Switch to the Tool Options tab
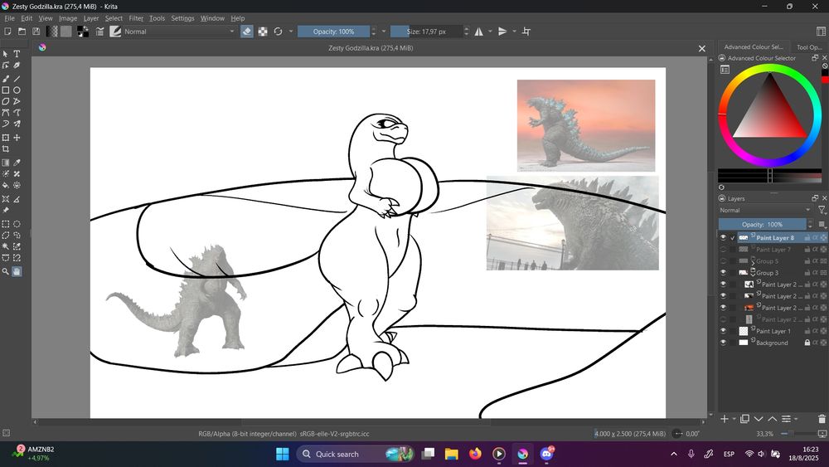 [x=807, y=47]
